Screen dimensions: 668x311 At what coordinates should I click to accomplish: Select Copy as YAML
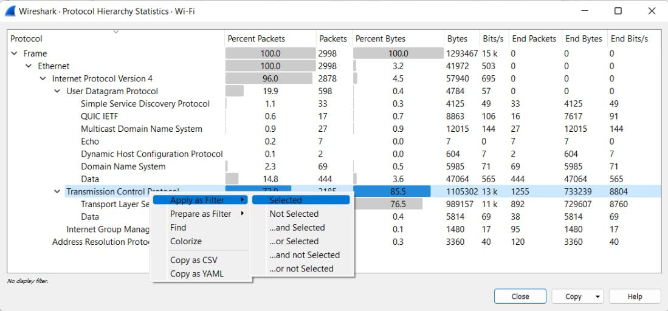point(197,273)
